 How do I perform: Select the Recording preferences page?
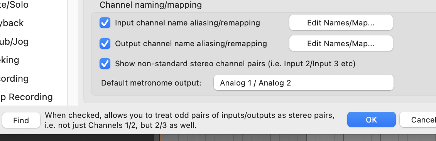coord(14,79)
